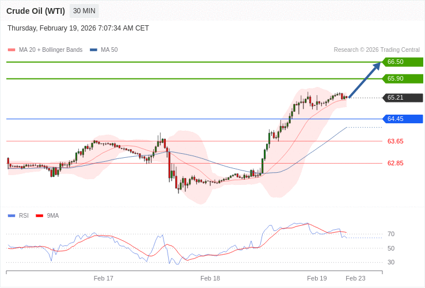Toggle the MA 20 + Bollinger Bands label
The height and width of the screenshot is (288, 425).
[51, 50]
